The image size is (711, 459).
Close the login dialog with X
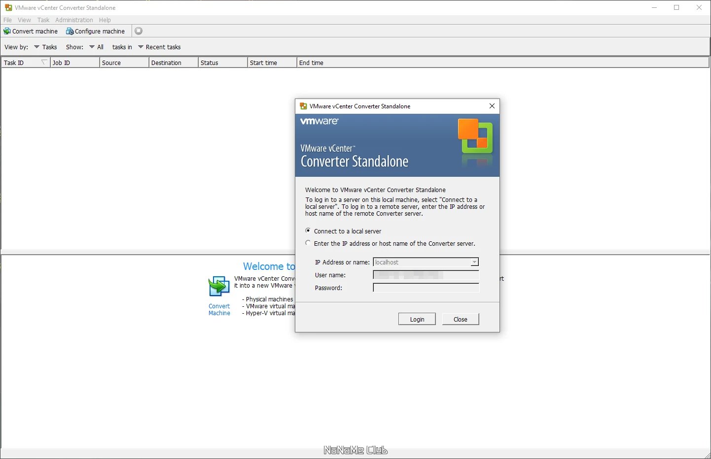click(x=492, y=106)
